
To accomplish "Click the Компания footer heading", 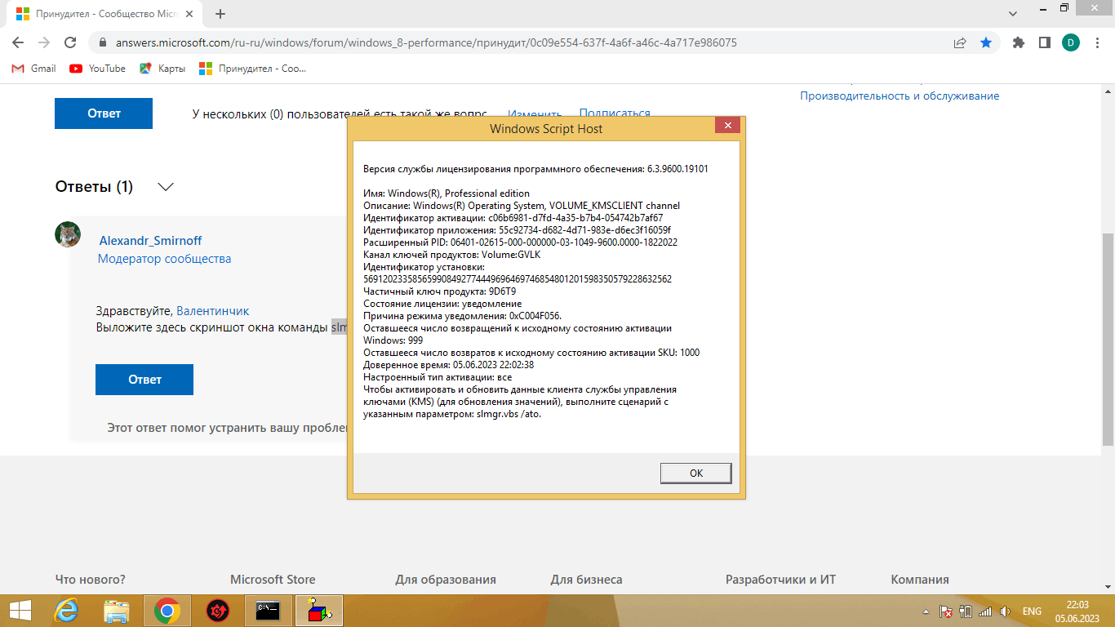I will click(x=920, y=580).
